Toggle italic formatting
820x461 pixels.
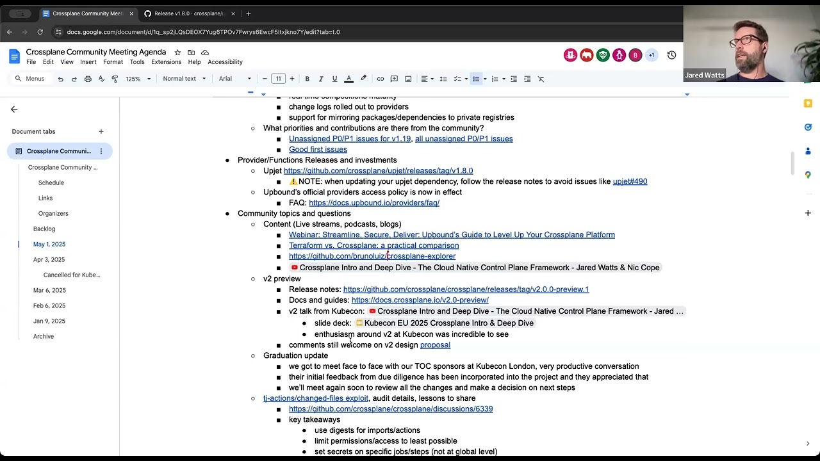pos(321,79)
